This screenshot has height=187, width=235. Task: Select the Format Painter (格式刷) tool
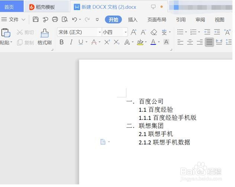tap(45, 37)
